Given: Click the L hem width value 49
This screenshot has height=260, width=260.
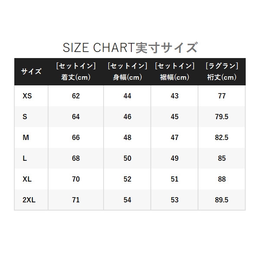Looking at the screenshot, I should tap(175, 158).
